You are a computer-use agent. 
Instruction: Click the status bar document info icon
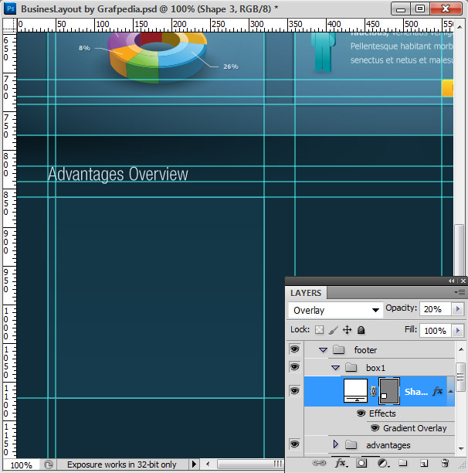[48, 464]
